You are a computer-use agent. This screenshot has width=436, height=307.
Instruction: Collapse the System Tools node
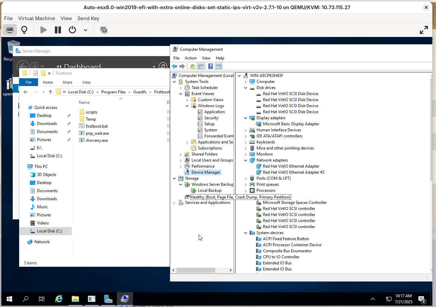(x=174, y=82)
